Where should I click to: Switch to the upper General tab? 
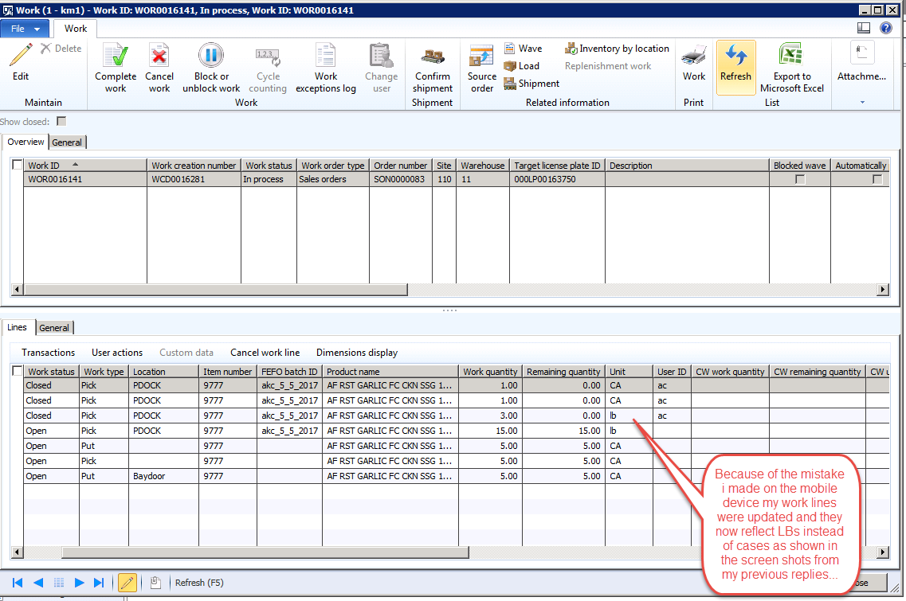[x=68, y=142]
